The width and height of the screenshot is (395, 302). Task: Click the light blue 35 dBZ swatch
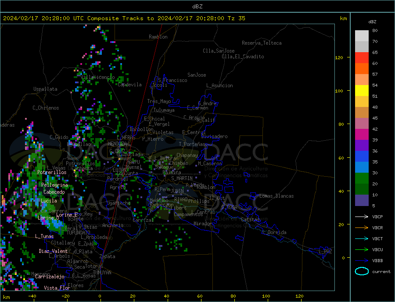(362, 167)
